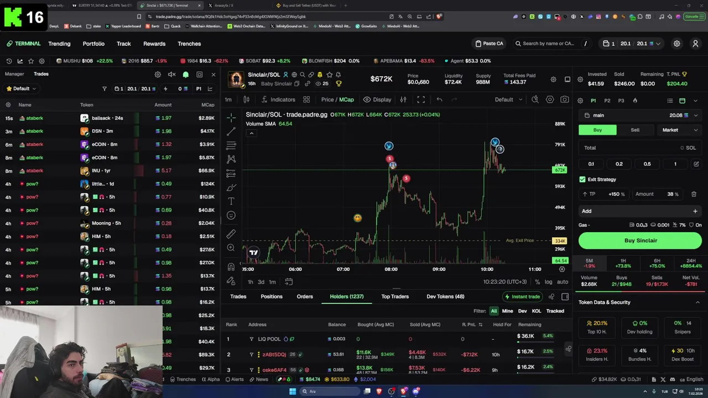Select Buy order side
The width and height of the screenshot is (708, 398).
click(597, 130)
